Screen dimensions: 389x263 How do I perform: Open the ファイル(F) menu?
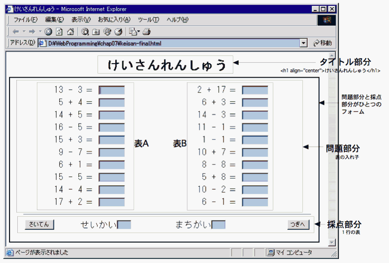pos(25,20)
